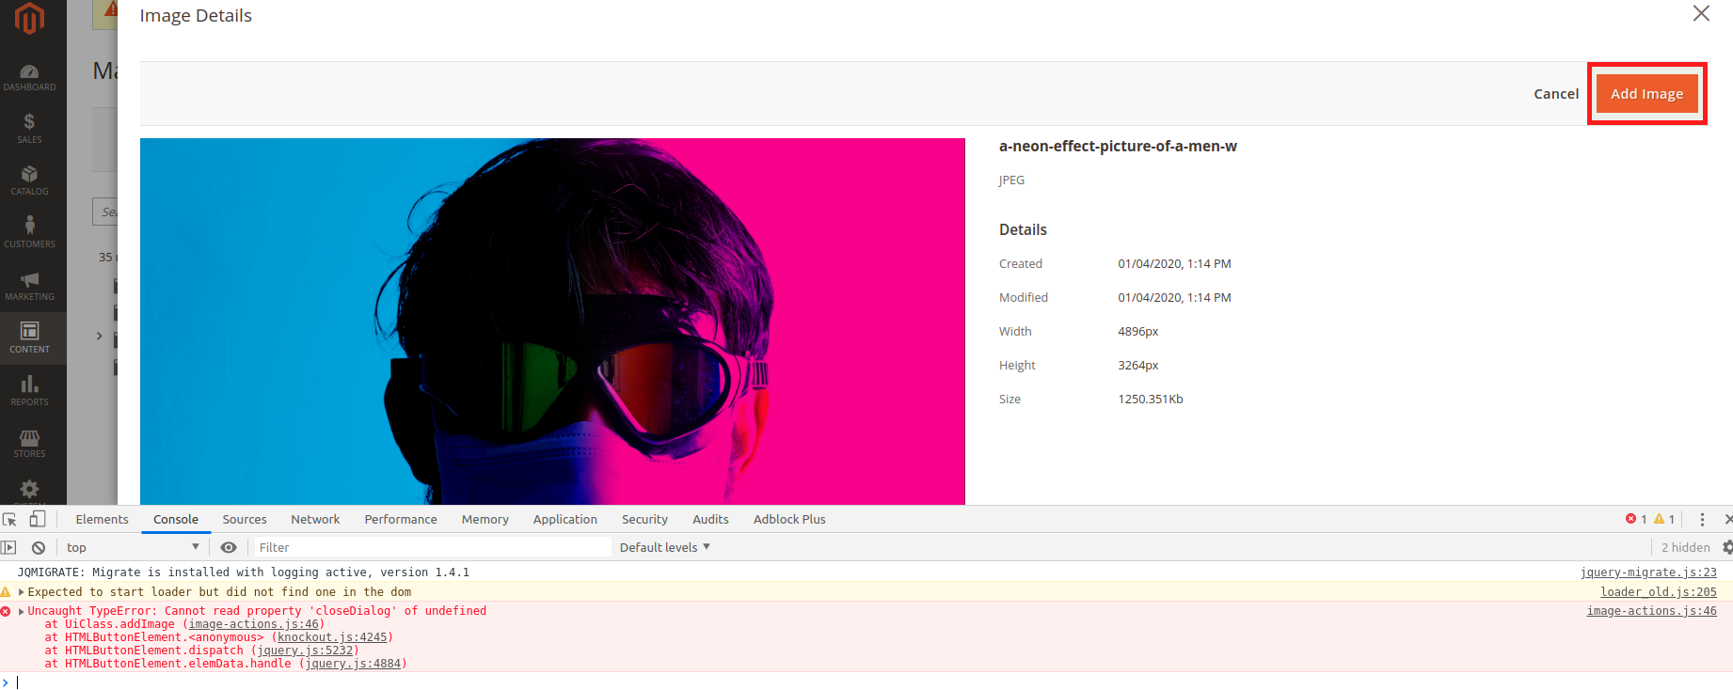Viewport: 1733px width, 690px height.
Task: Open the loader_old.js:205 source link
Action: click(x=1659, y=592)
